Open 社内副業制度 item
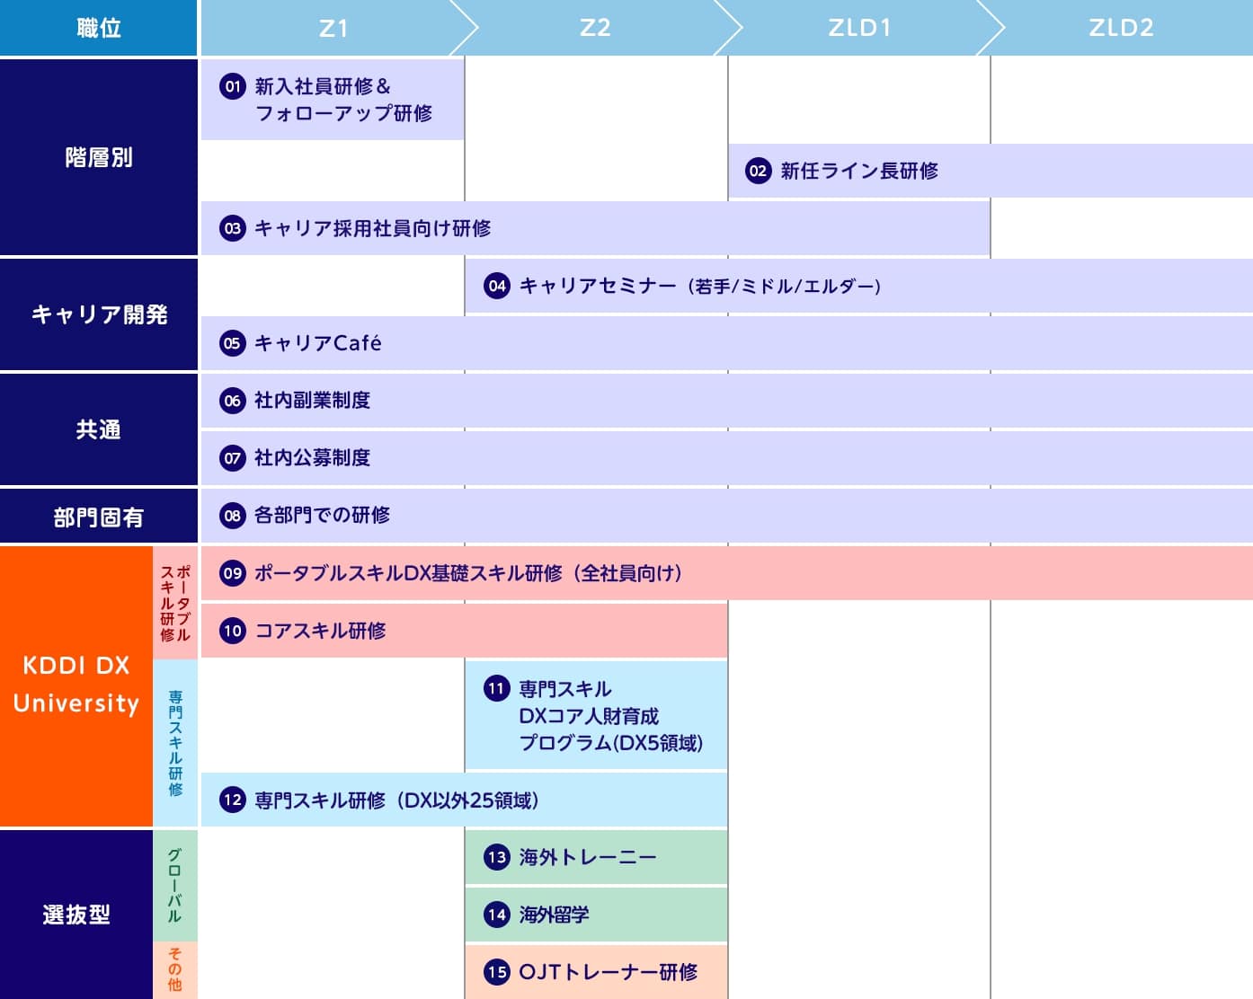This screenshot has width=1253, height=999. click(x=727, y=401)
